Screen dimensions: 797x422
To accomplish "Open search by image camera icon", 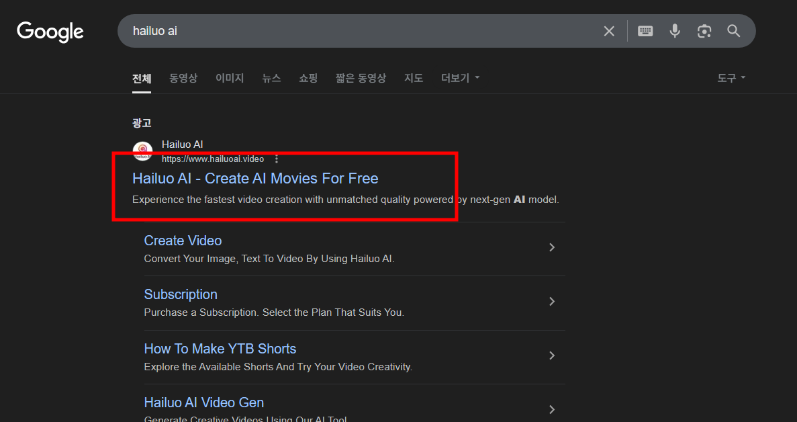I will pos(704,31).
